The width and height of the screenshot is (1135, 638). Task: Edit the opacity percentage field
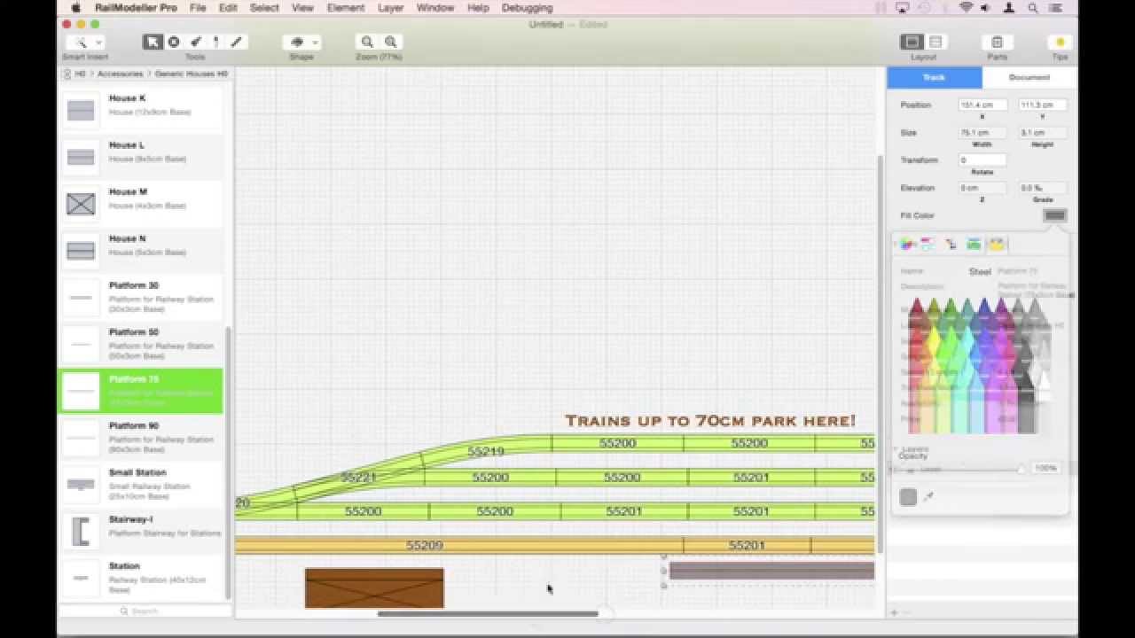[1046, 468]
